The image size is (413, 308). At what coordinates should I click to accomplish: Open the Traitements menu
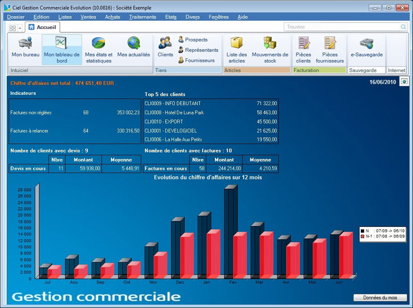pos(142,17)
